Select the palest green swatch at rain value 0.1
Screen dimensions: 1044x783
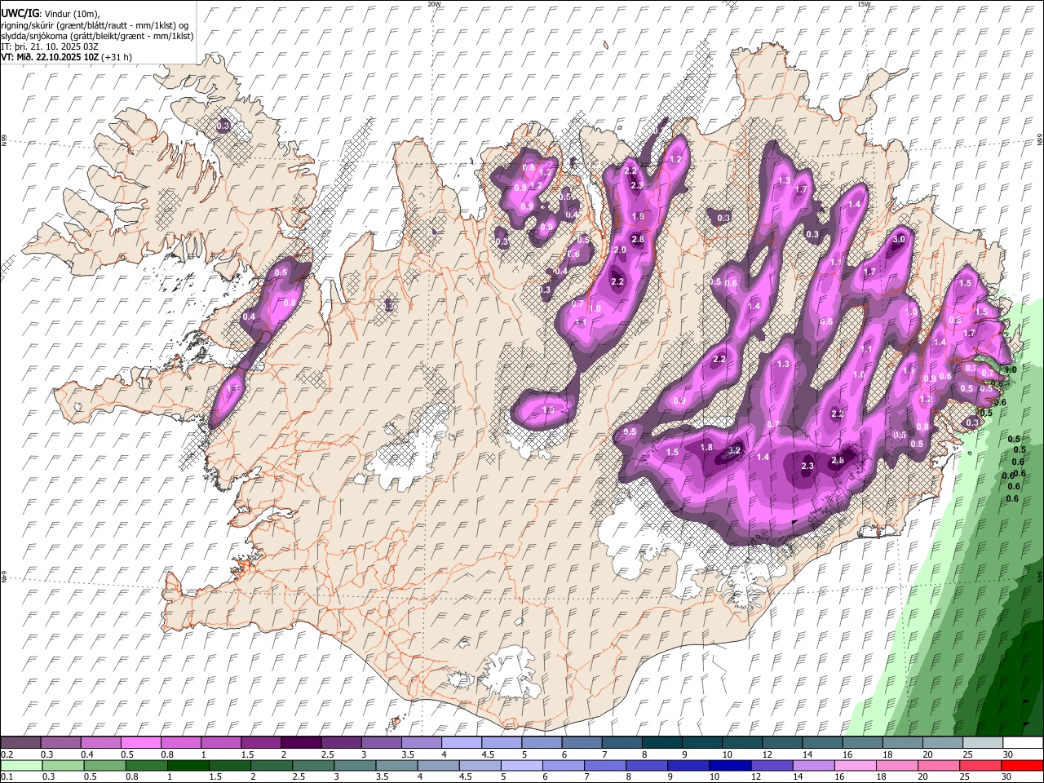pos(21,766)
